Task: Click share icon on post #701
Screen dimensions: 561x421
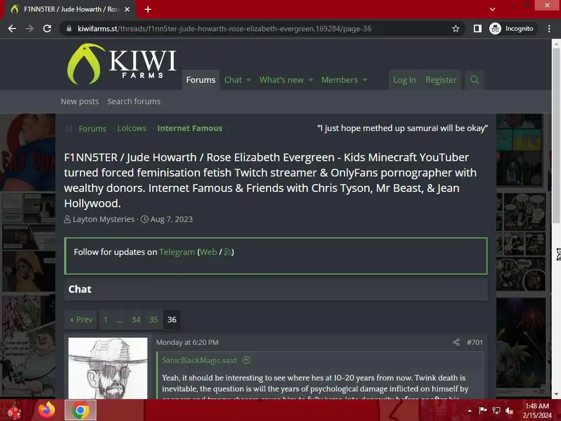Action: tap(456, 342)
